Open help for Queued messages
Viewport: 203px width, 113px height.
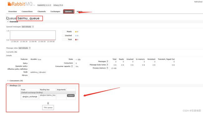coord(33,27)
